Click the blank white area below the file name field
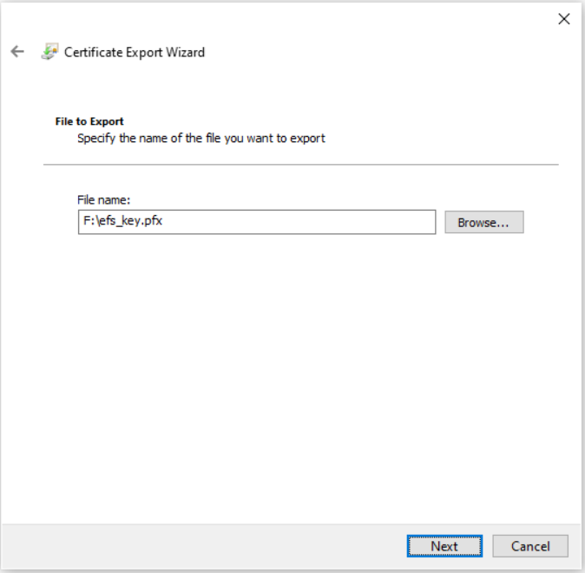The width and height of the screenshot is (585, 573). click(292, 364)
